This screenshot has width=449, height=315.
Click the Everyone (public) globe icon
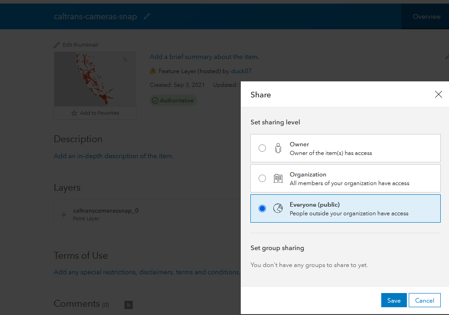(x=278, y=208)
